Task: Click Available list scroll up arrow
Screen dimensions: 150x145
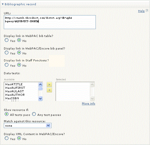Action: [x=40, y=84]
